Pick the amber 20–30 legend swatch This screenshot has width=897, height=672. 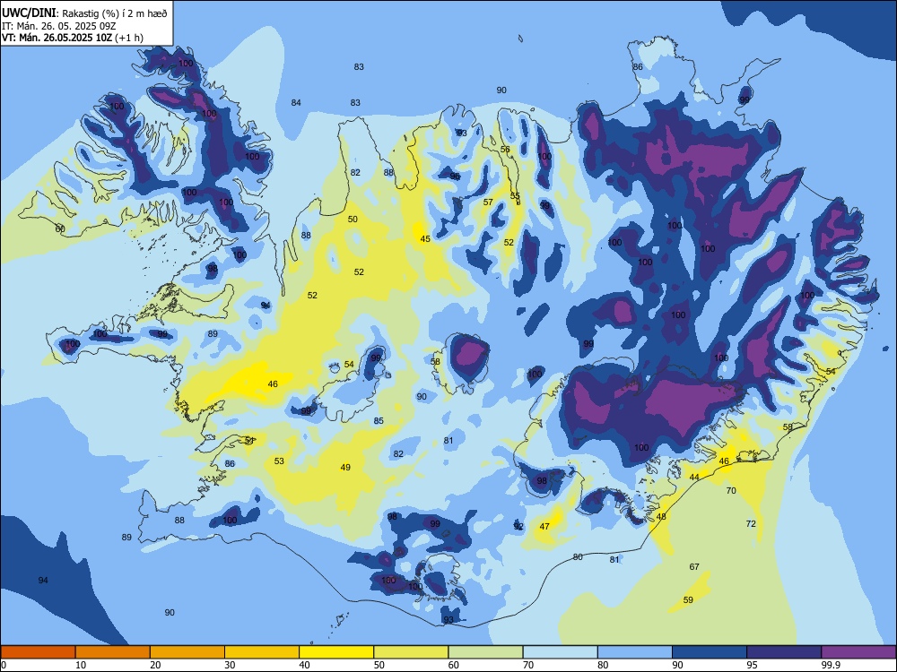pos(187,652)
